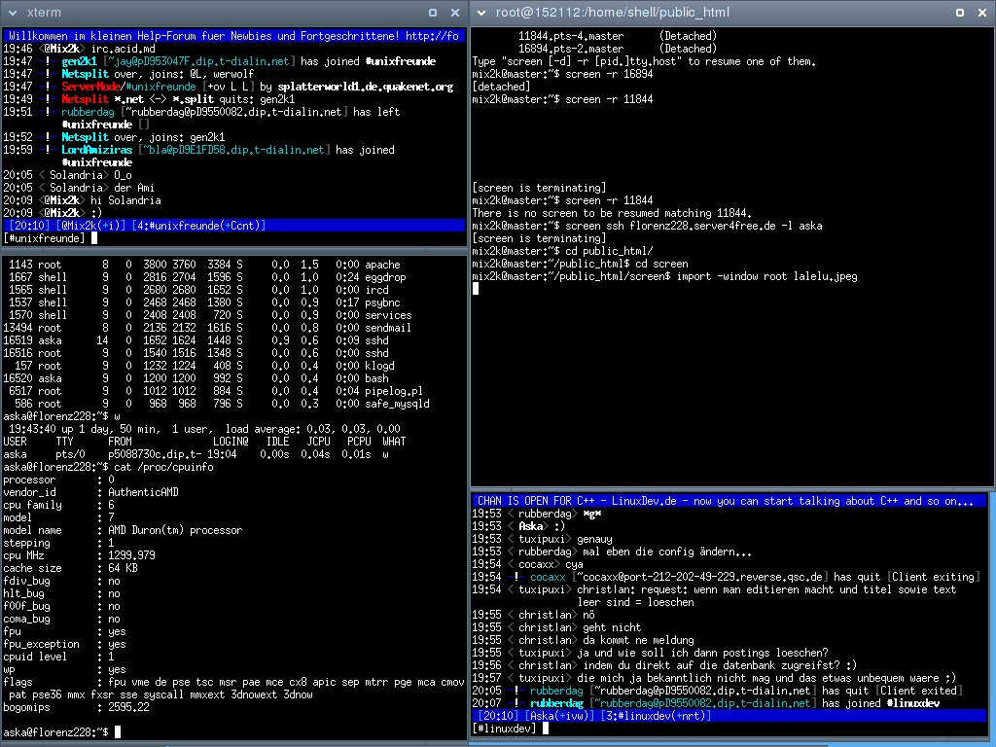
Task: Focus the xterm title bar label
Action: (45, 13)
